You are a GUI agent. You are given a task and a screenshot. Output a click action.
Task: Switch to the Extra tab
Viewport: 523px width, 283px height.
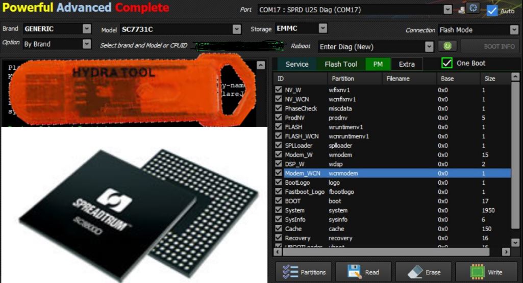click(407, 64)
